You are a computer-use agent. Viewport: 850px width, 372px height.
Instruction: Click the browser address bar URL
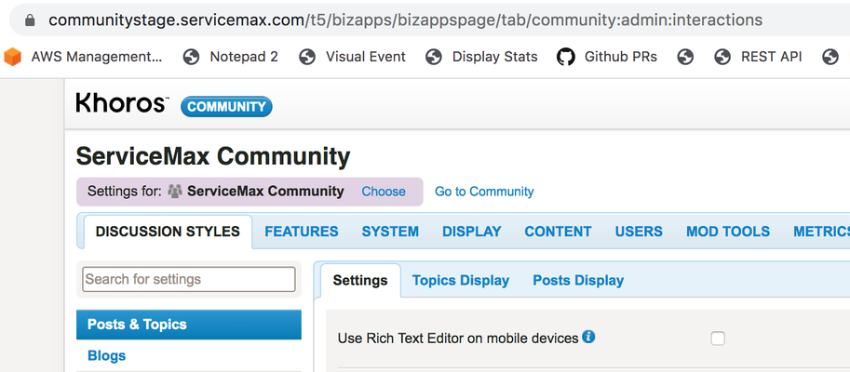point(406,20)
